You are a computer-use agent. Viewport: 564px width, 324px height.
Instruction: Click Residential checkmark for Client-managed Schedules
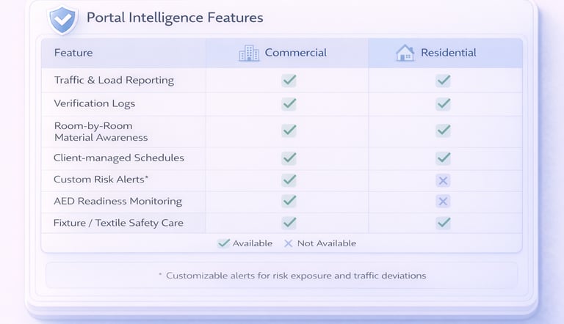(443, 158)
